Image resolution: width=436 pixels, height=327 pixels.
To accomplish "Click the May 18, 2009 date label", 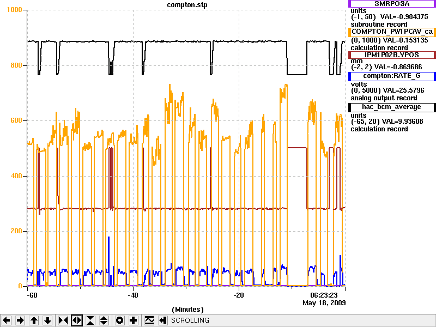I will click(324, 303).
